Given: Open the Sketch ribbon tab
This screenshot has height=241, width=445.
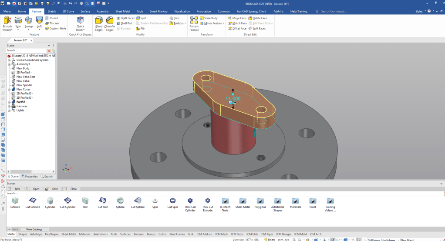Looking at the screenshot, I should (52, 11).
